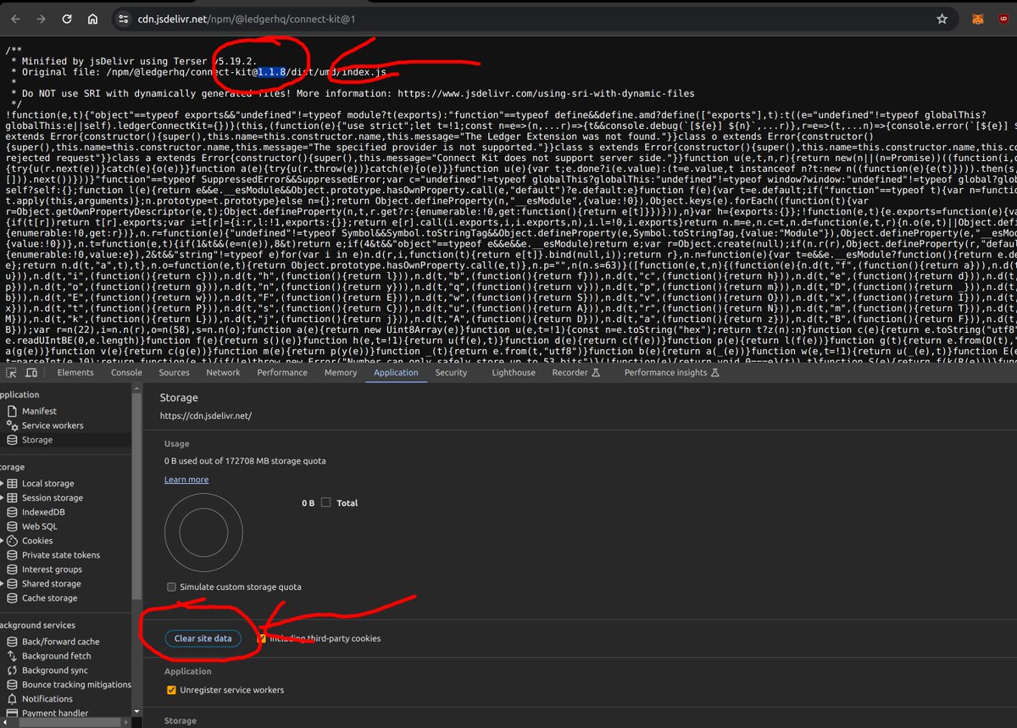Switch to the Elements tab

75,373
